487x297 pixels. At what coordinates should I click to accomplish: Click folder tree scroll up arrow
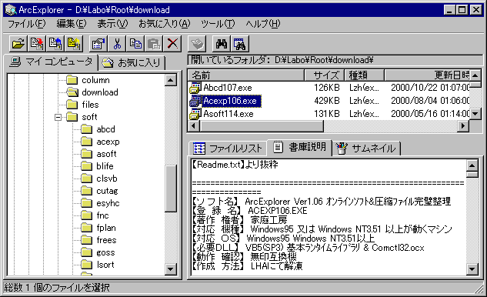171,80
